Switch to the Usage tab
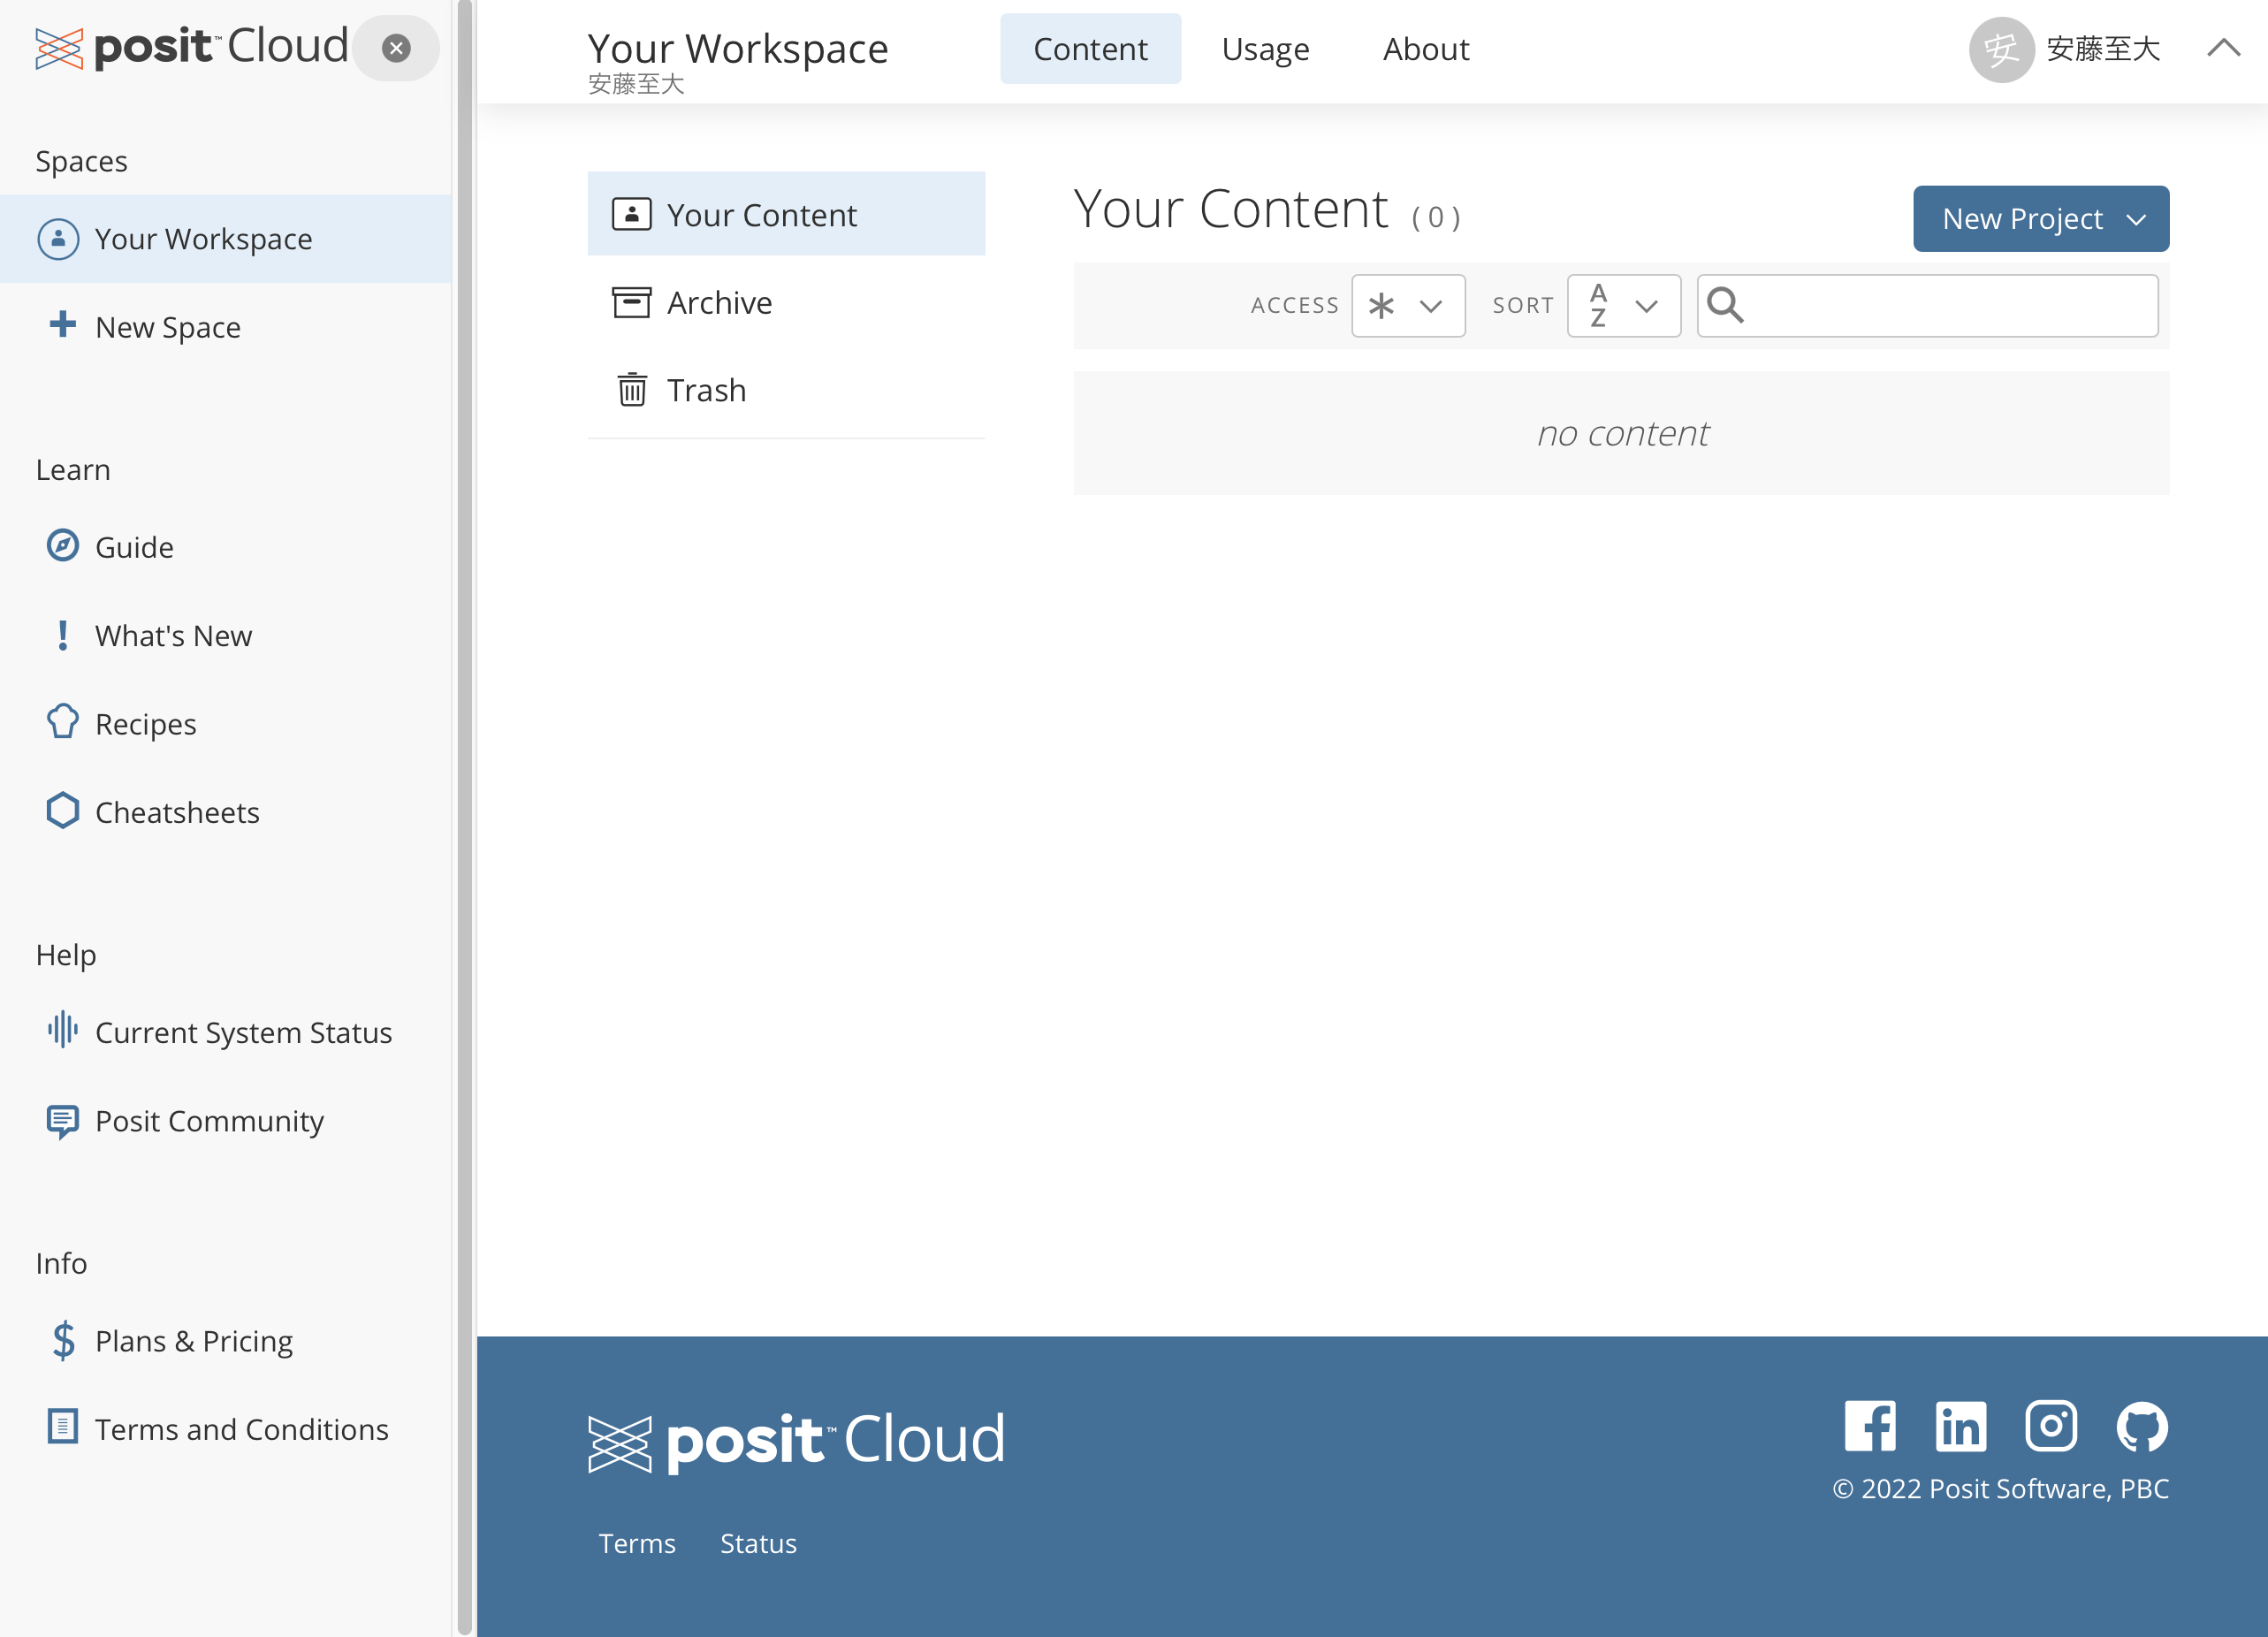The height and width of the screenshot is (1637, 2268). [1265, 48]
